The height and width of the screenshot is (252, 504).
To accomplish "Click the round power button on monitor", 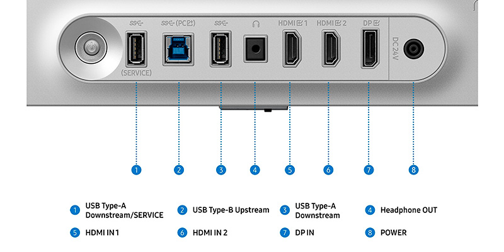I will tap(91, 49).
